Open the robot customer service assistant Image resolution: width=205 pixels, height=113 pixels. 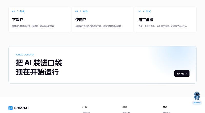tap(197, 96)
